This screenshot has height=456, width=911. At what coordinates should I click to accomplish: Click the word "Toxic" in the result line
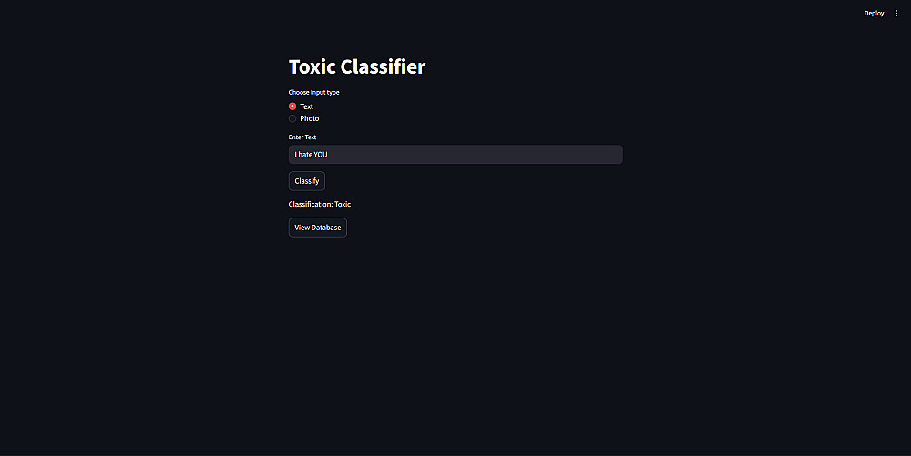pyautogui.click(x=343, y=204)
